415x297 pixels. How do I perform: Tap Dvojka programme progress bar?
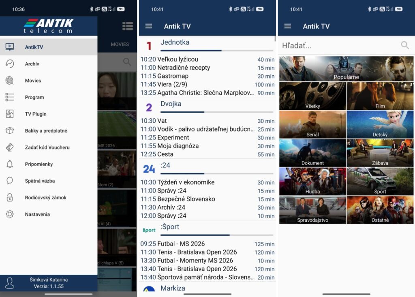coord(217,112)
